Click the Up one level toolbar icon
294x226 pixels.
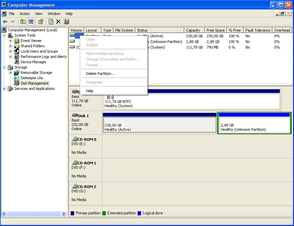[23, 22]
